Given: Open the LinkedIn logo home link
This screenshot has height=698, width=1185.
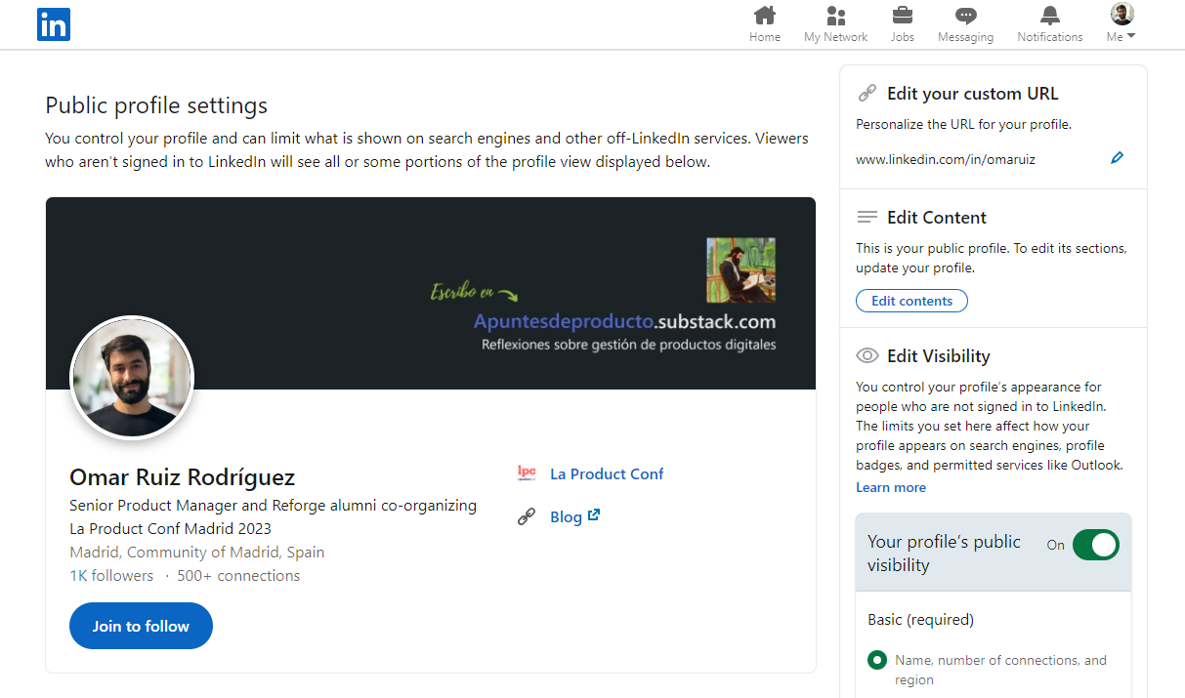Looking at the screenshot, I should coord(53,24).
